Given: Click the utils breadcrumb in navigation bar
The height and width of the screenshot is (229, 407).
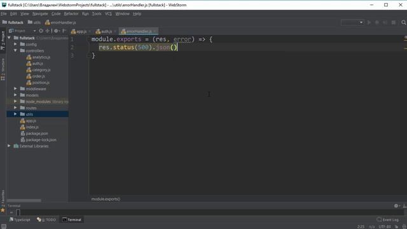Looking at the screenshot, I should pyautogui.click(x=34, y=23).
